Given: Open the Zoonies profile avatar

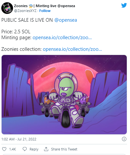Looking at the screenshot, I should (7, 8).
